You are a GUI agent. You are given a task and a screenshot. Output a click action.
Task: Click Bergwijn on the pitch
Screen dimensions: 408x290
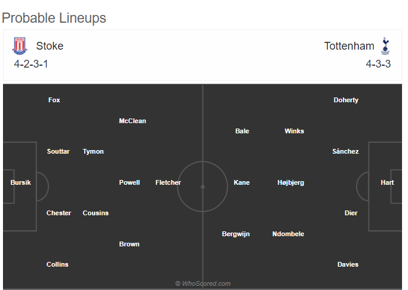point(236,234)
